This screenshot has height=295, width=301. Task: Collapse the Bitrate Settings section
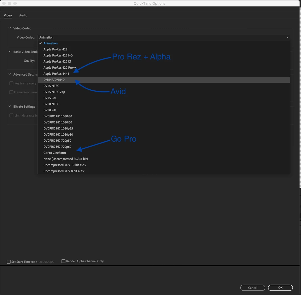pos(10,106)
